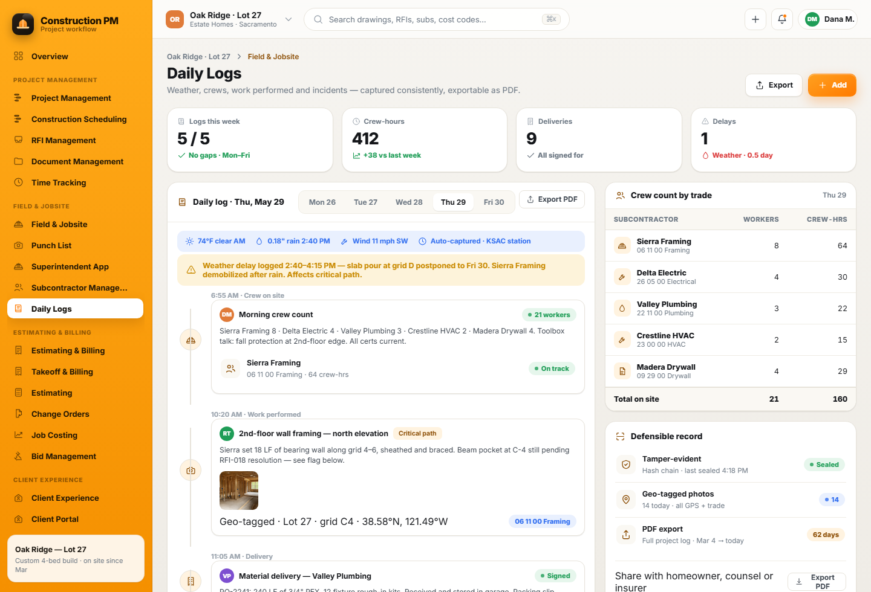Viewport: 871px width, 592px height.
Task: Click the sun icon in the weather strip
Action: [x=189, y=241]
